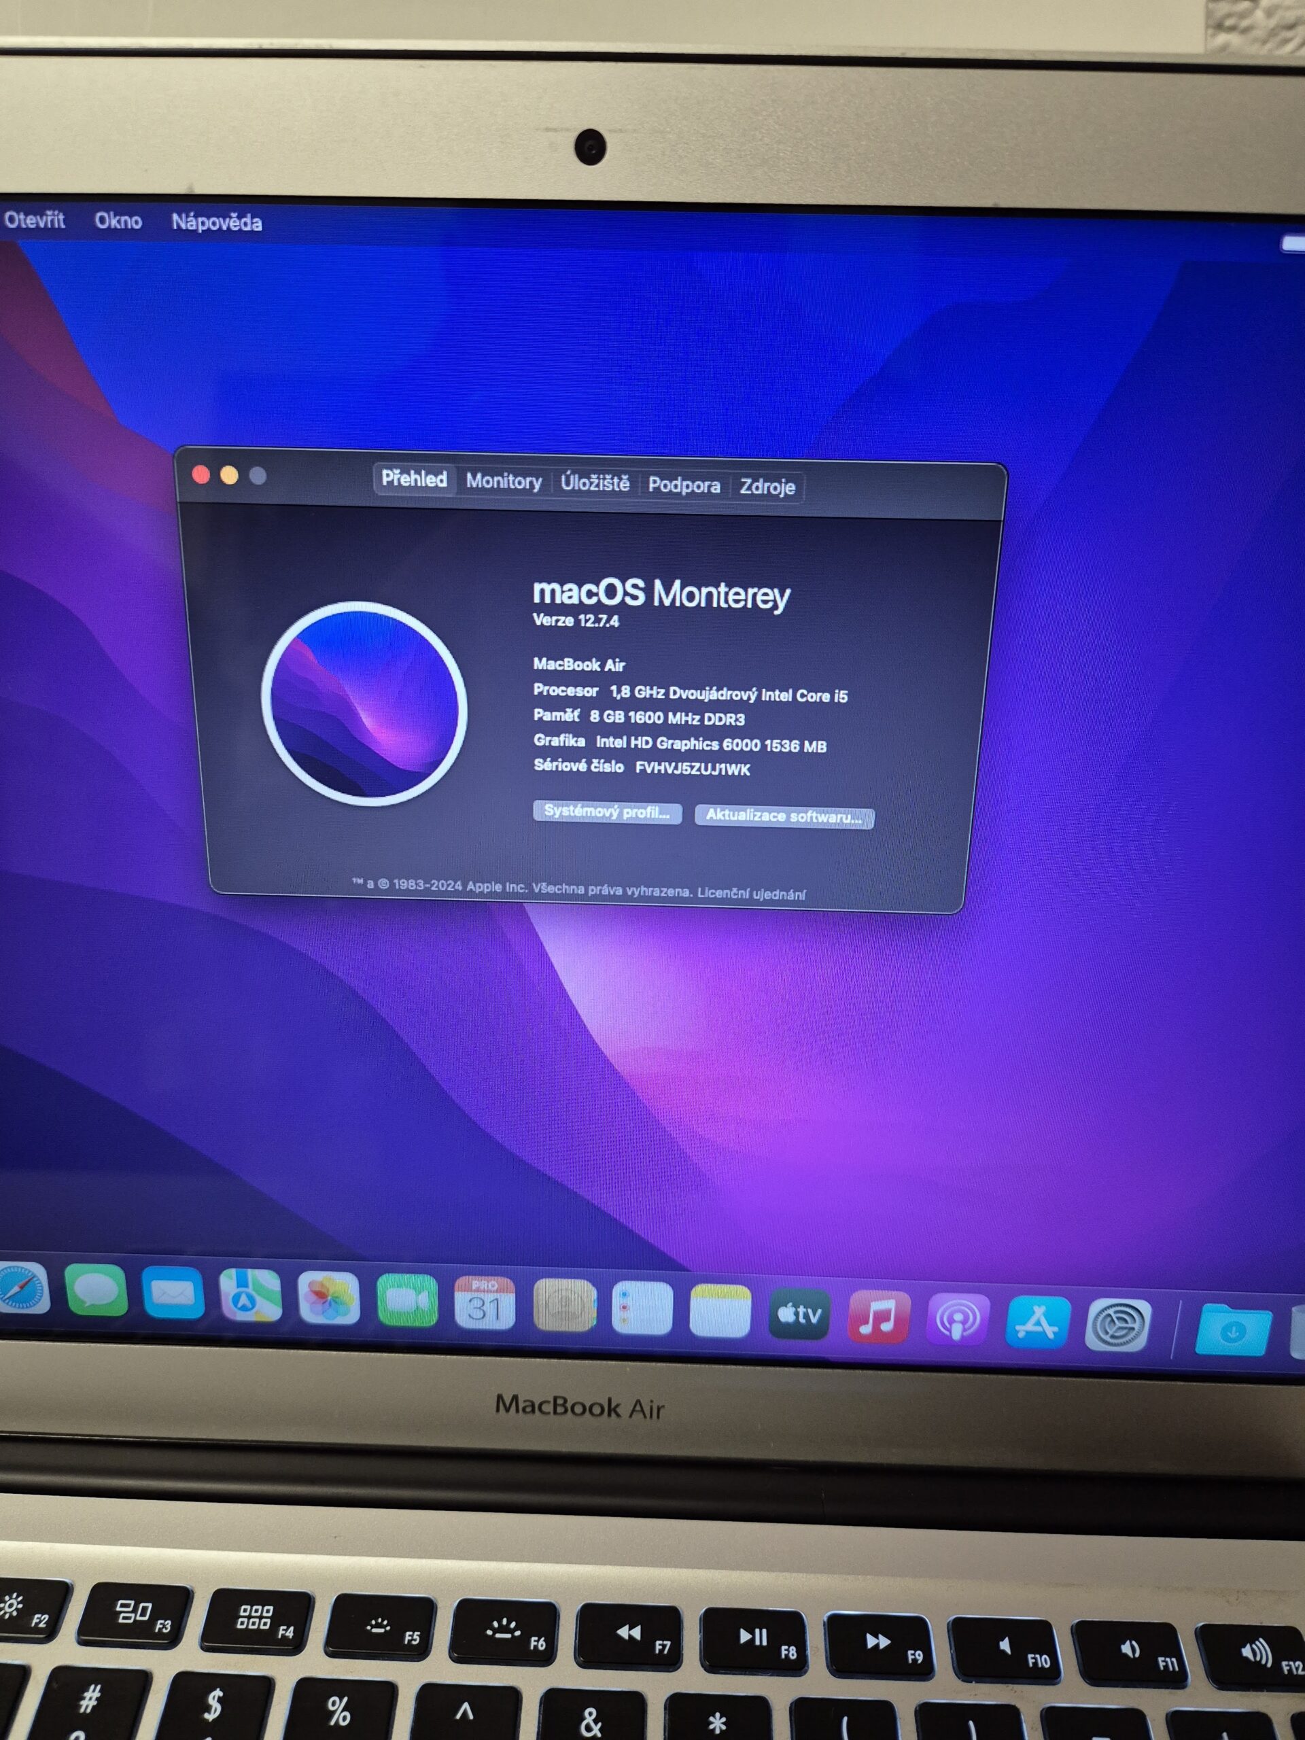This screenshot has height=1740, width=1305.
Task: Open Otevřít menu in menu bar
Action: pos(35,220)
